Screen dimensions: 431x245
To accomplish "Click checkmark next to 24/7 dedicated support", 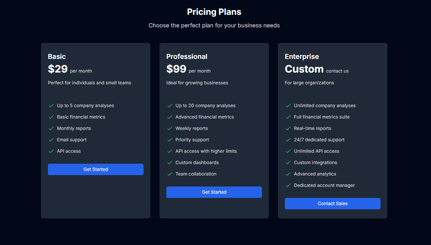I will click(x=288, y=140).
